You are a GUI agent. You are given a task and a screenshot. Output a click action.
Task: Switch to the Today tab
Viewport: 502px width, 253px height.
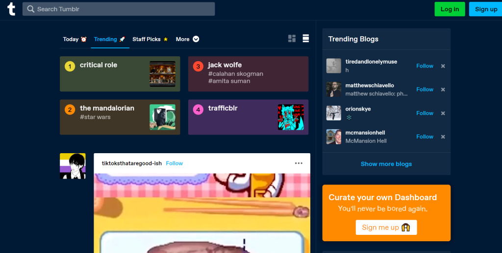tap(75, 39)
